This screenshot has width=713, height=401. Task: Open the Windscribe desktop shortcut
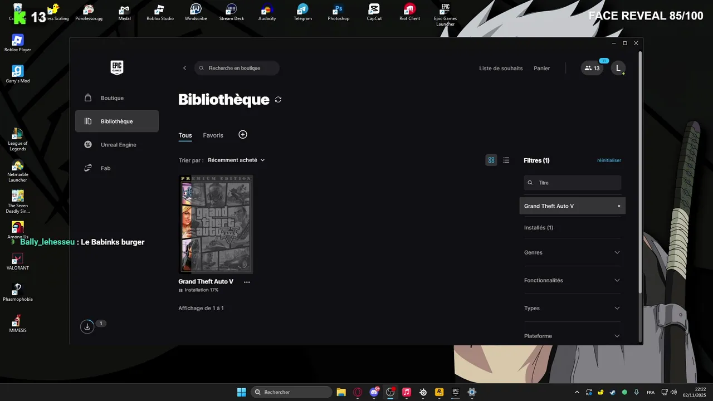[x=196, y=12]
